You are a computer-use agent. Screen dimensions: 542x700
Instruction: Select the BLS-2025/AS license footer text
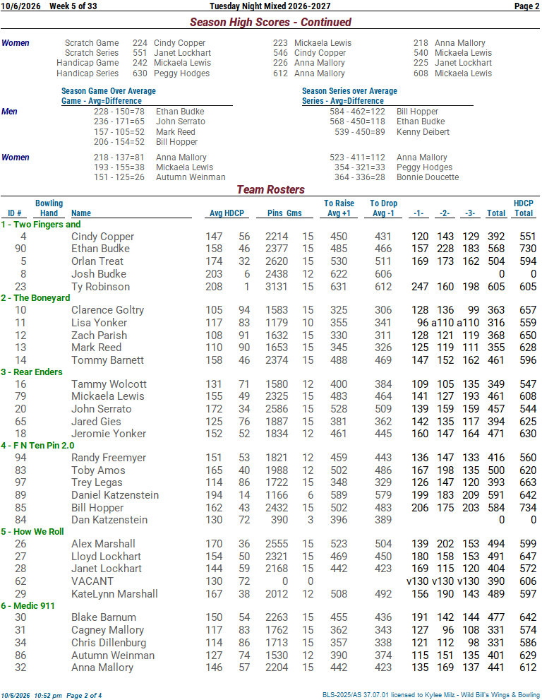click(x=431, y=695)
